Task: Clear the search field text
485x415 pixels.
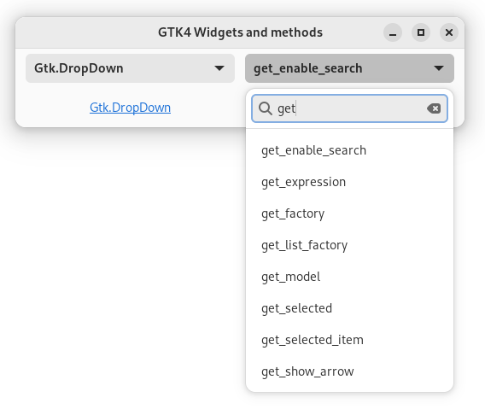Action: click(x=434, y=108)
